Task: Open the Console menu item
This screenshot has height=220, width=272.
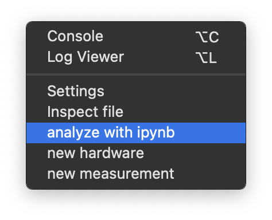Action: coord(136,36)
